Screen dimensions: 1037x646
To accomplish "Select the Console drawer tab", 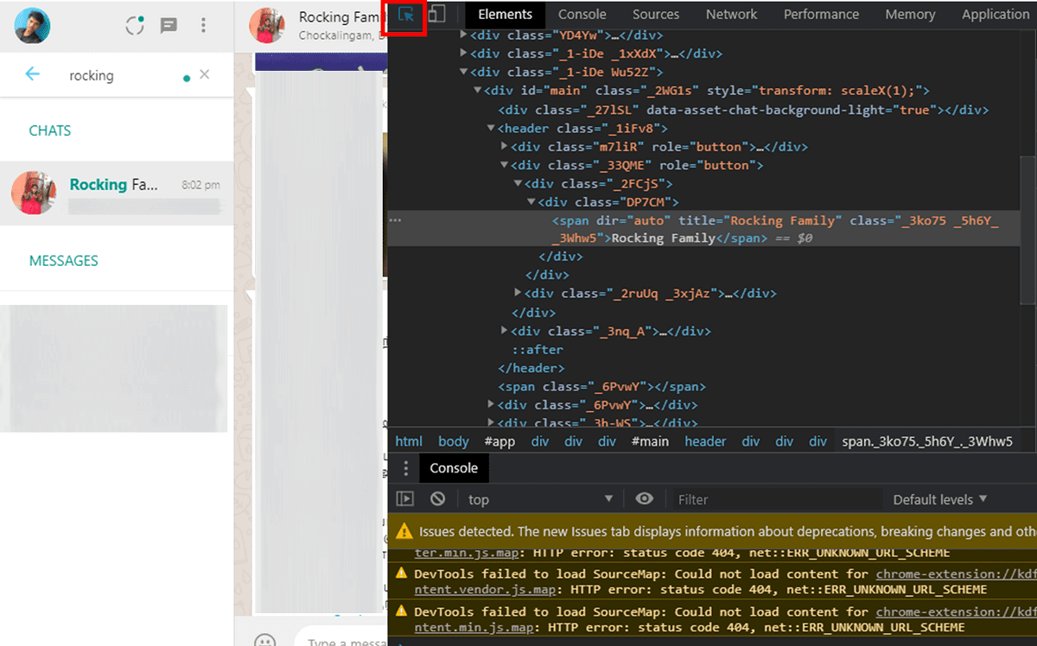I will coord(454,468).
